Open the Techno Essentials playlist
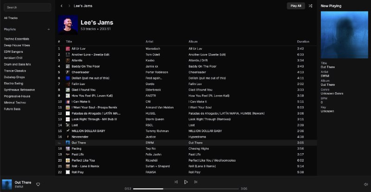 17,39
